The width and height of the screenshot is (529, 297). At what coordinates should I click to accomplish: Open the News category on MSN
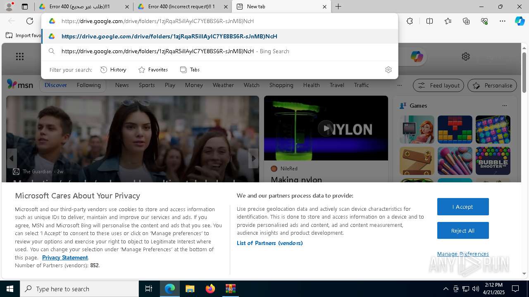pyautogui.click(x=122, y=85)
